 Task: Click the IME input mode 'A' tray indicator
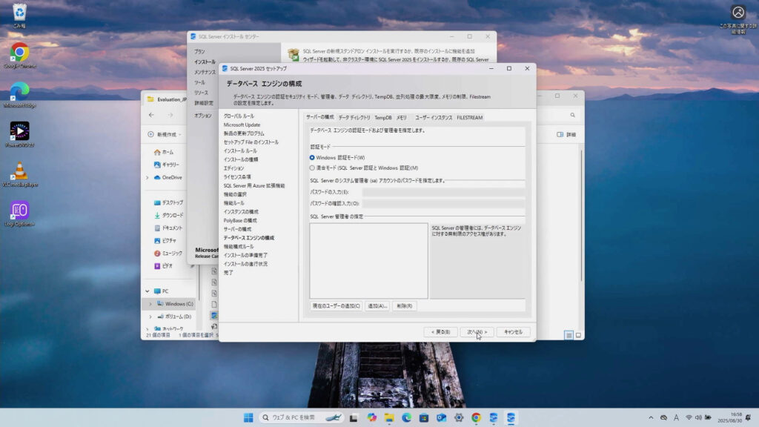point(676,417)
